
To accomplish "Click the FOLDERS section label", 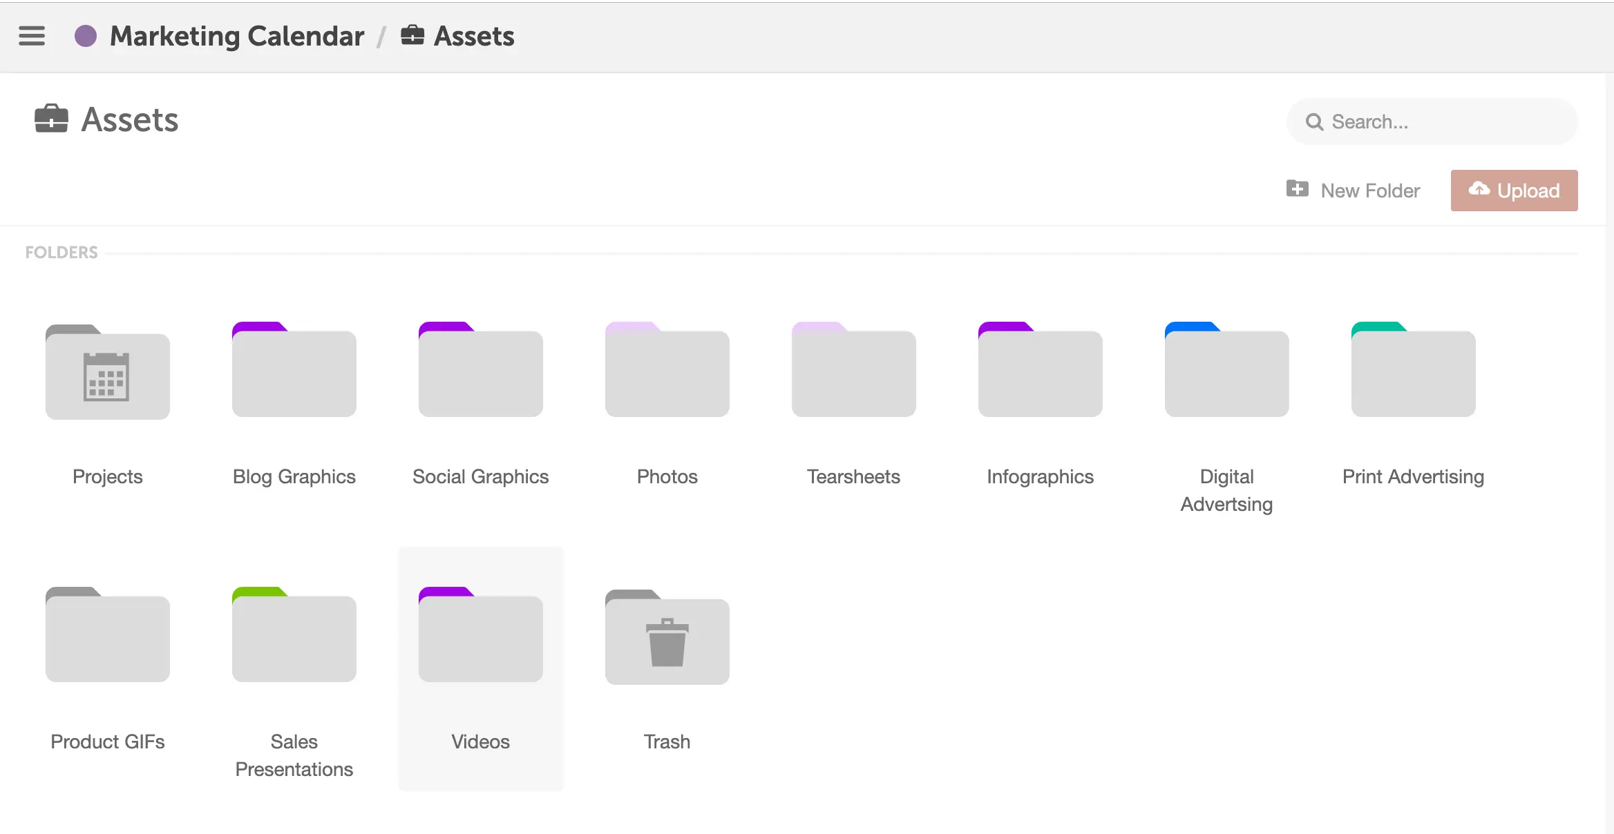I will [61, 252].
